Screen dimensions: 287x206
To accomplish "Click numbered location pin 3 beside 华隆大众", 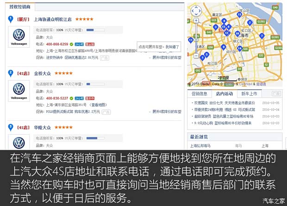I will tap(10, 126).
